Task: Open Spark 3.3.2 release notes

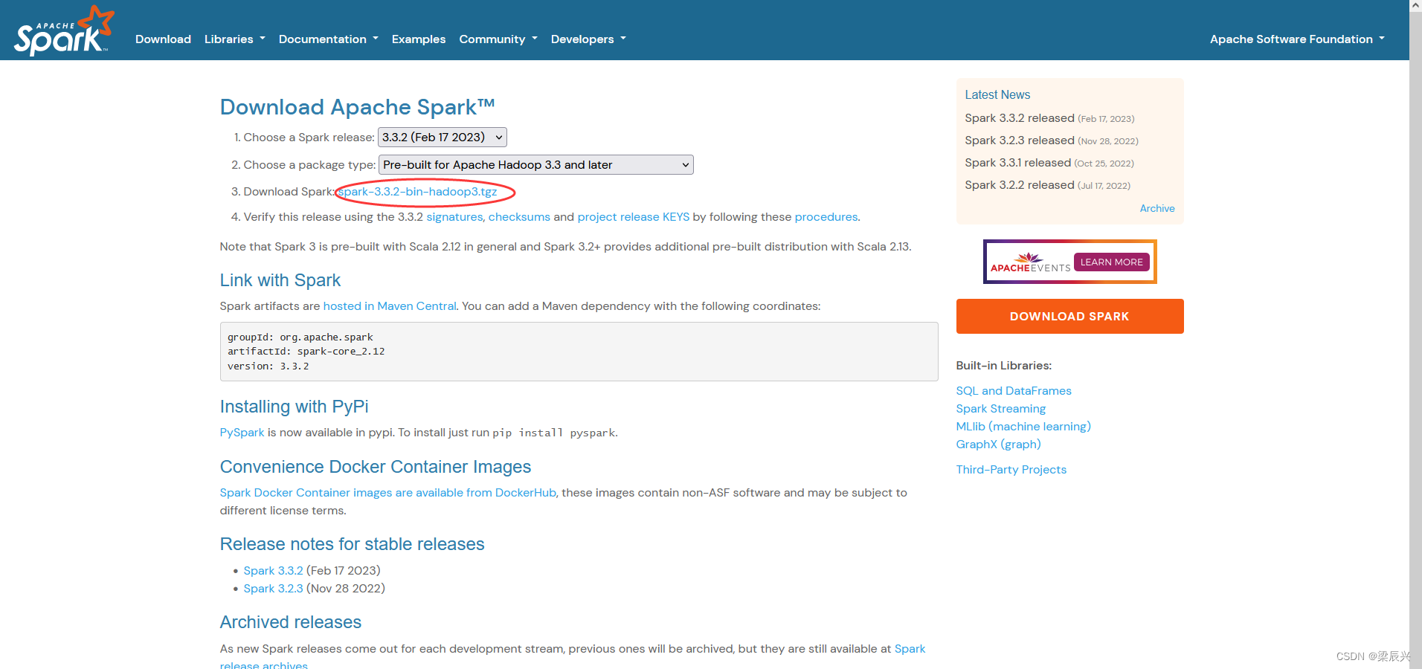Action: point(273,570)
